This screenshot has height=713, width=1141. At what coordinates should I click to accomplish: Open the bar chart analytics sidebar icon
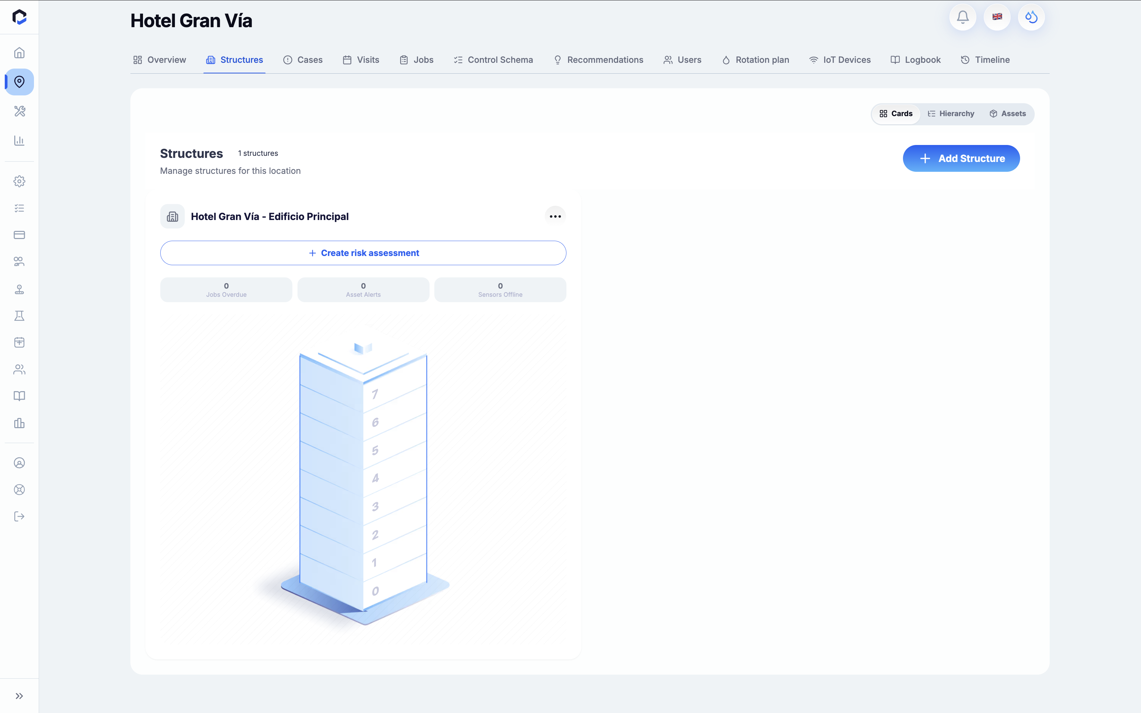(19, 141)
